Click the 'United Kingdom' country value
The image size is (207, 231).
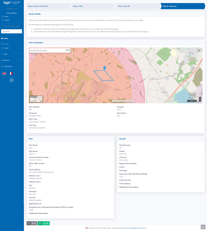pyautogui.click(x=35, y=200)
